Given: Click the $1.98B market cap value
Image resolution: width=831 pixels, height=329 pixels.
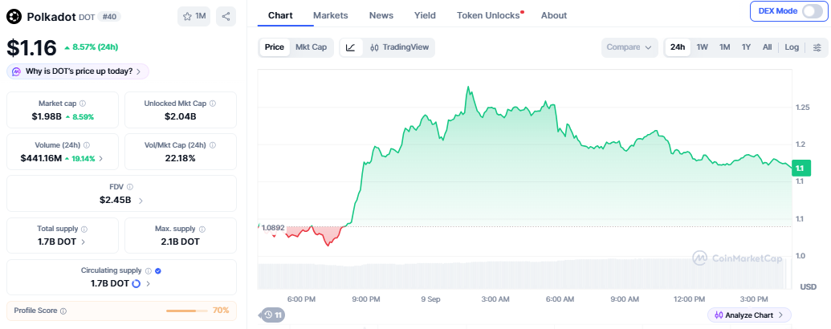Looking at the screenshot, I should coord(46,116).
